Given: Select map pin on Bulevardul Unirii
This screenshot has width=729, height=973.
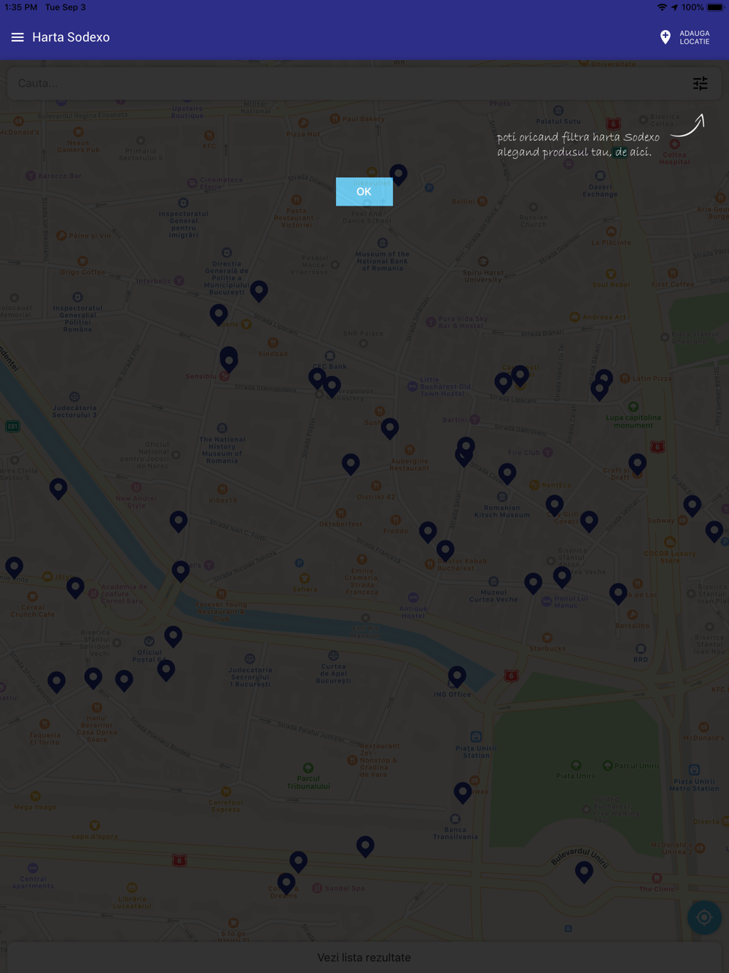Looking at the screenshot, I should pos(584,872).
